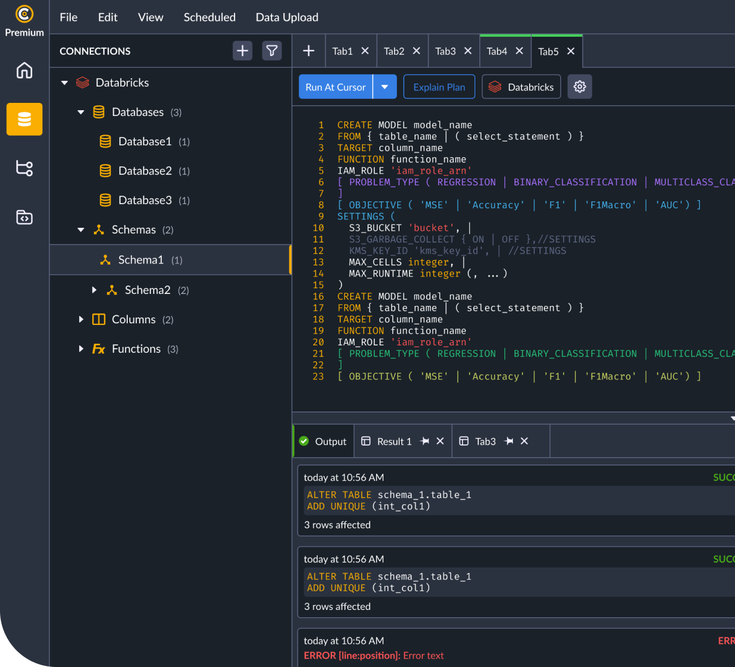Switch to Tab4
The width and height of the screenshot is (735, 667).
click(x=497, y=51)
